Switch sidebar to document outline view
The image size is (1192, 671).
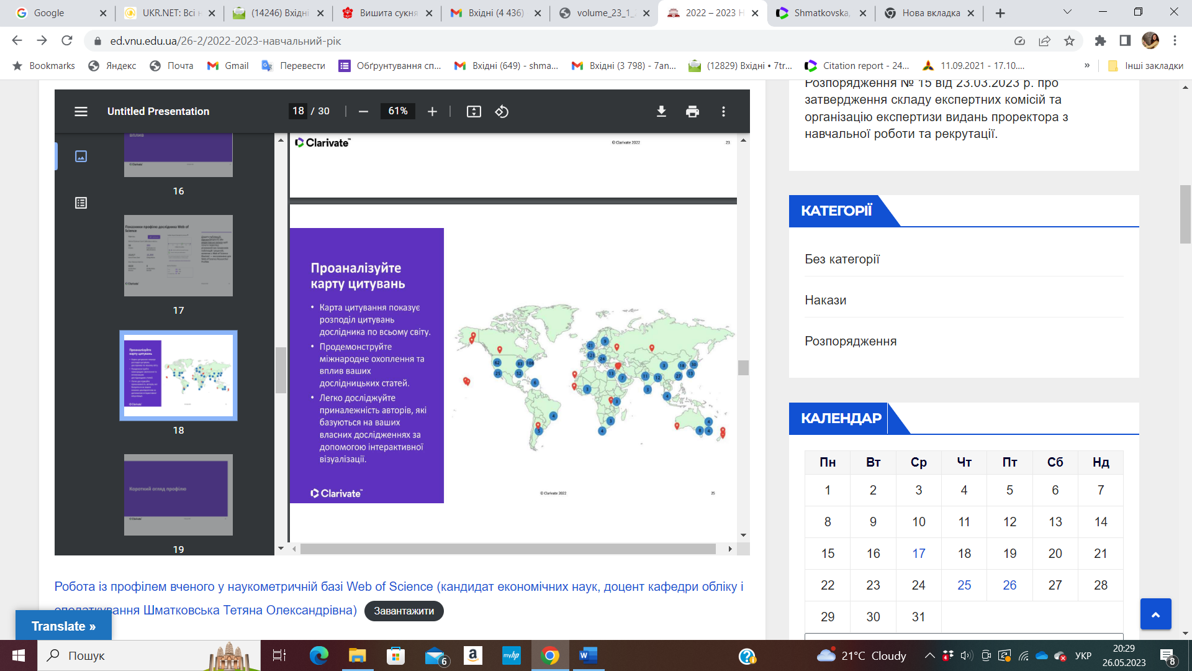[x=81, y=203]
